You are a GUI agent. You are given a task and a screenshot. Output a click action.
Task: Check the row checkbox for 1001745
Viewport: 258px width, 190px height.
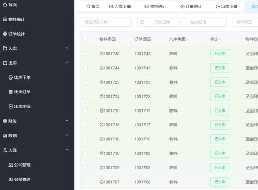pyautogui.click(x=85, y=54)
